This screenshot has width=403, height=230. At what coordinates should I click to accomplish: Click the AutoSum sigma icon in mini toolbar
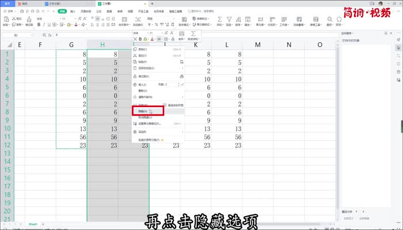click(x=193, y=34)
